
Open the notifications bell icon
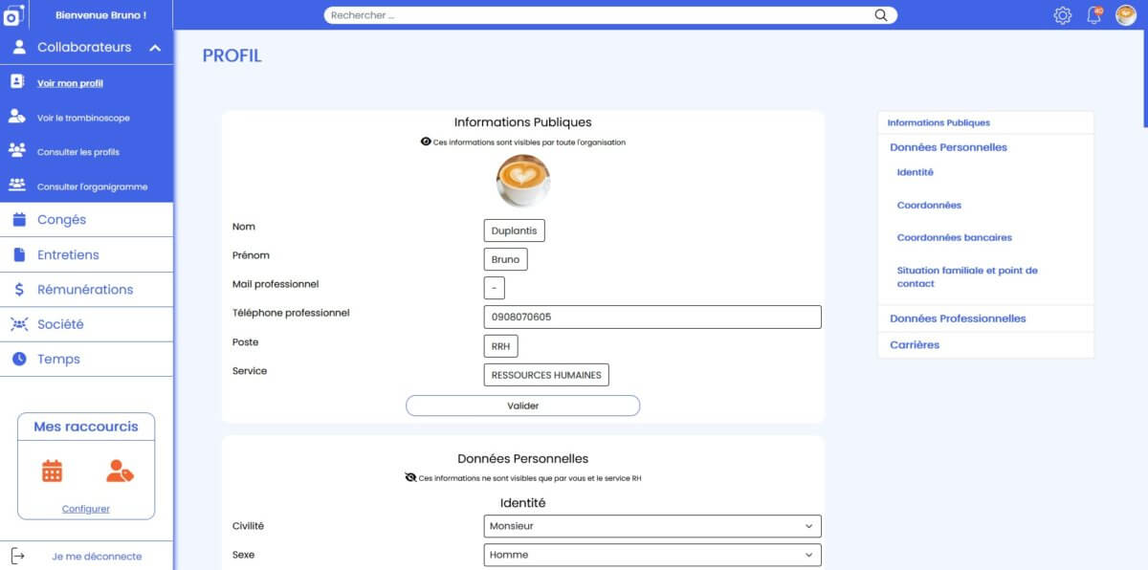click(x=1094, y=15)
